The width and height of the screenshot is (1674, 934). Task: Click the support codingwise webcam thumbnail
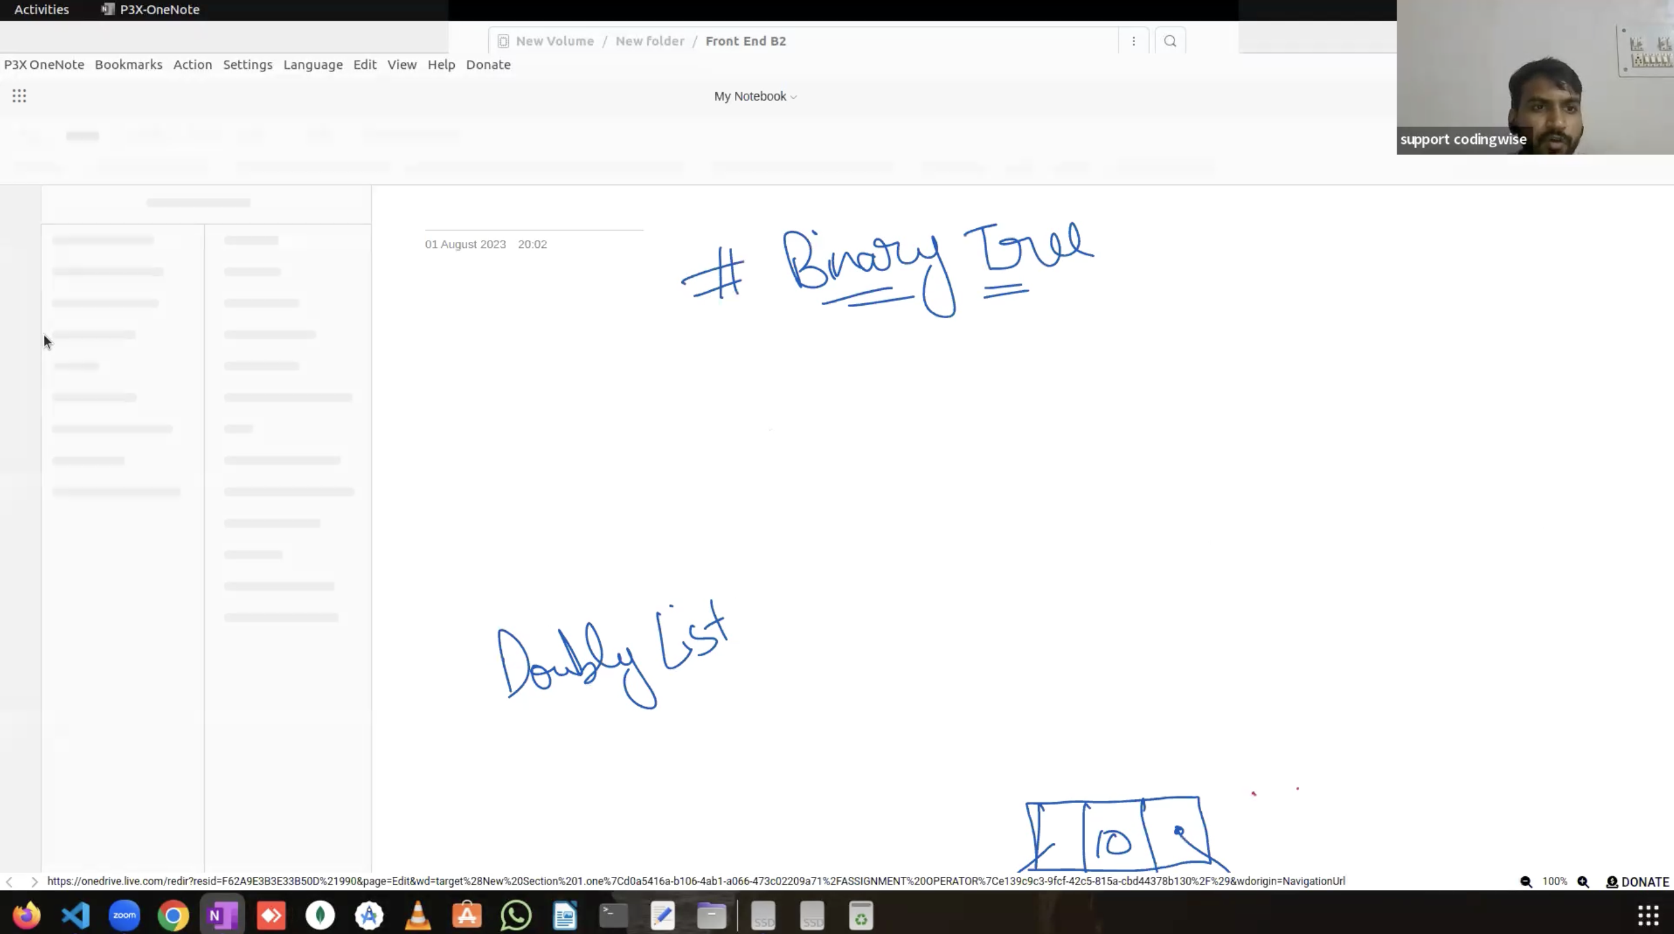(1535, 78)
